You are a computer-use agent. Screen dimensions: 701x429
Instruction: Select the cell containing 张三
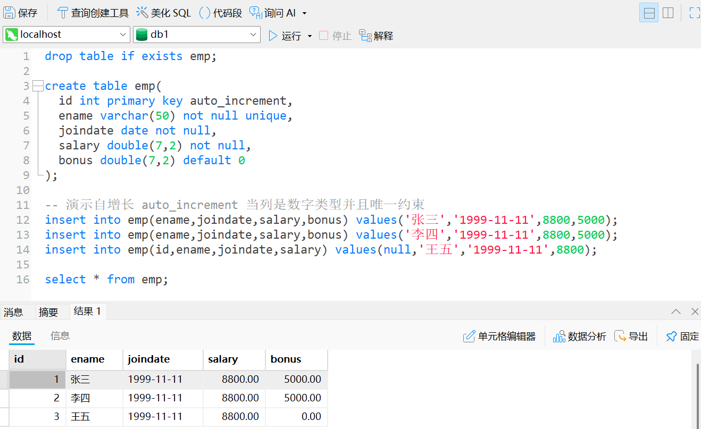tap(95, 380)
